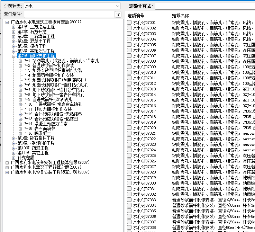Expand 第8章 砂石备料工程 node
The width and height of the screenshot is (255, 232).
(13, 139)
